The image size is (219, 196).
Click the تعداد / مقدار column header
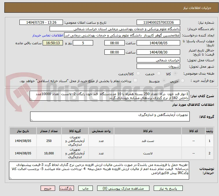pos(49,131)
